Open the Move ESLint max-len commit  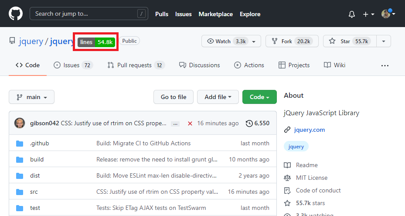click(156, 176)
